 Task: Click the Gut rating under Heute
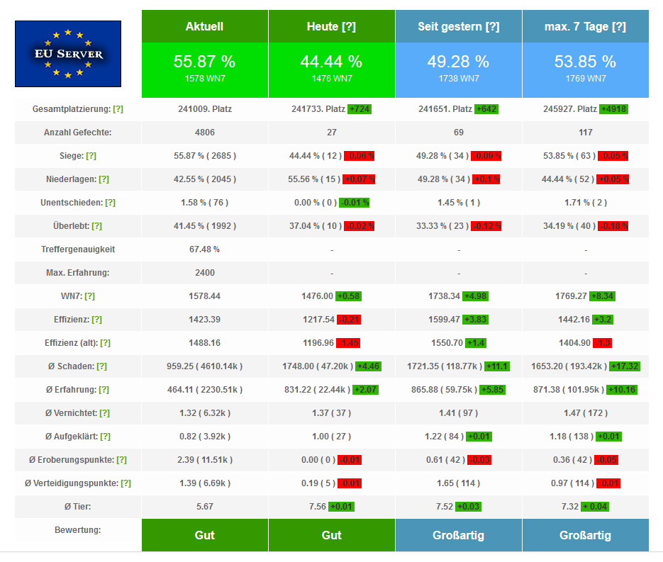tap(332, 535)
